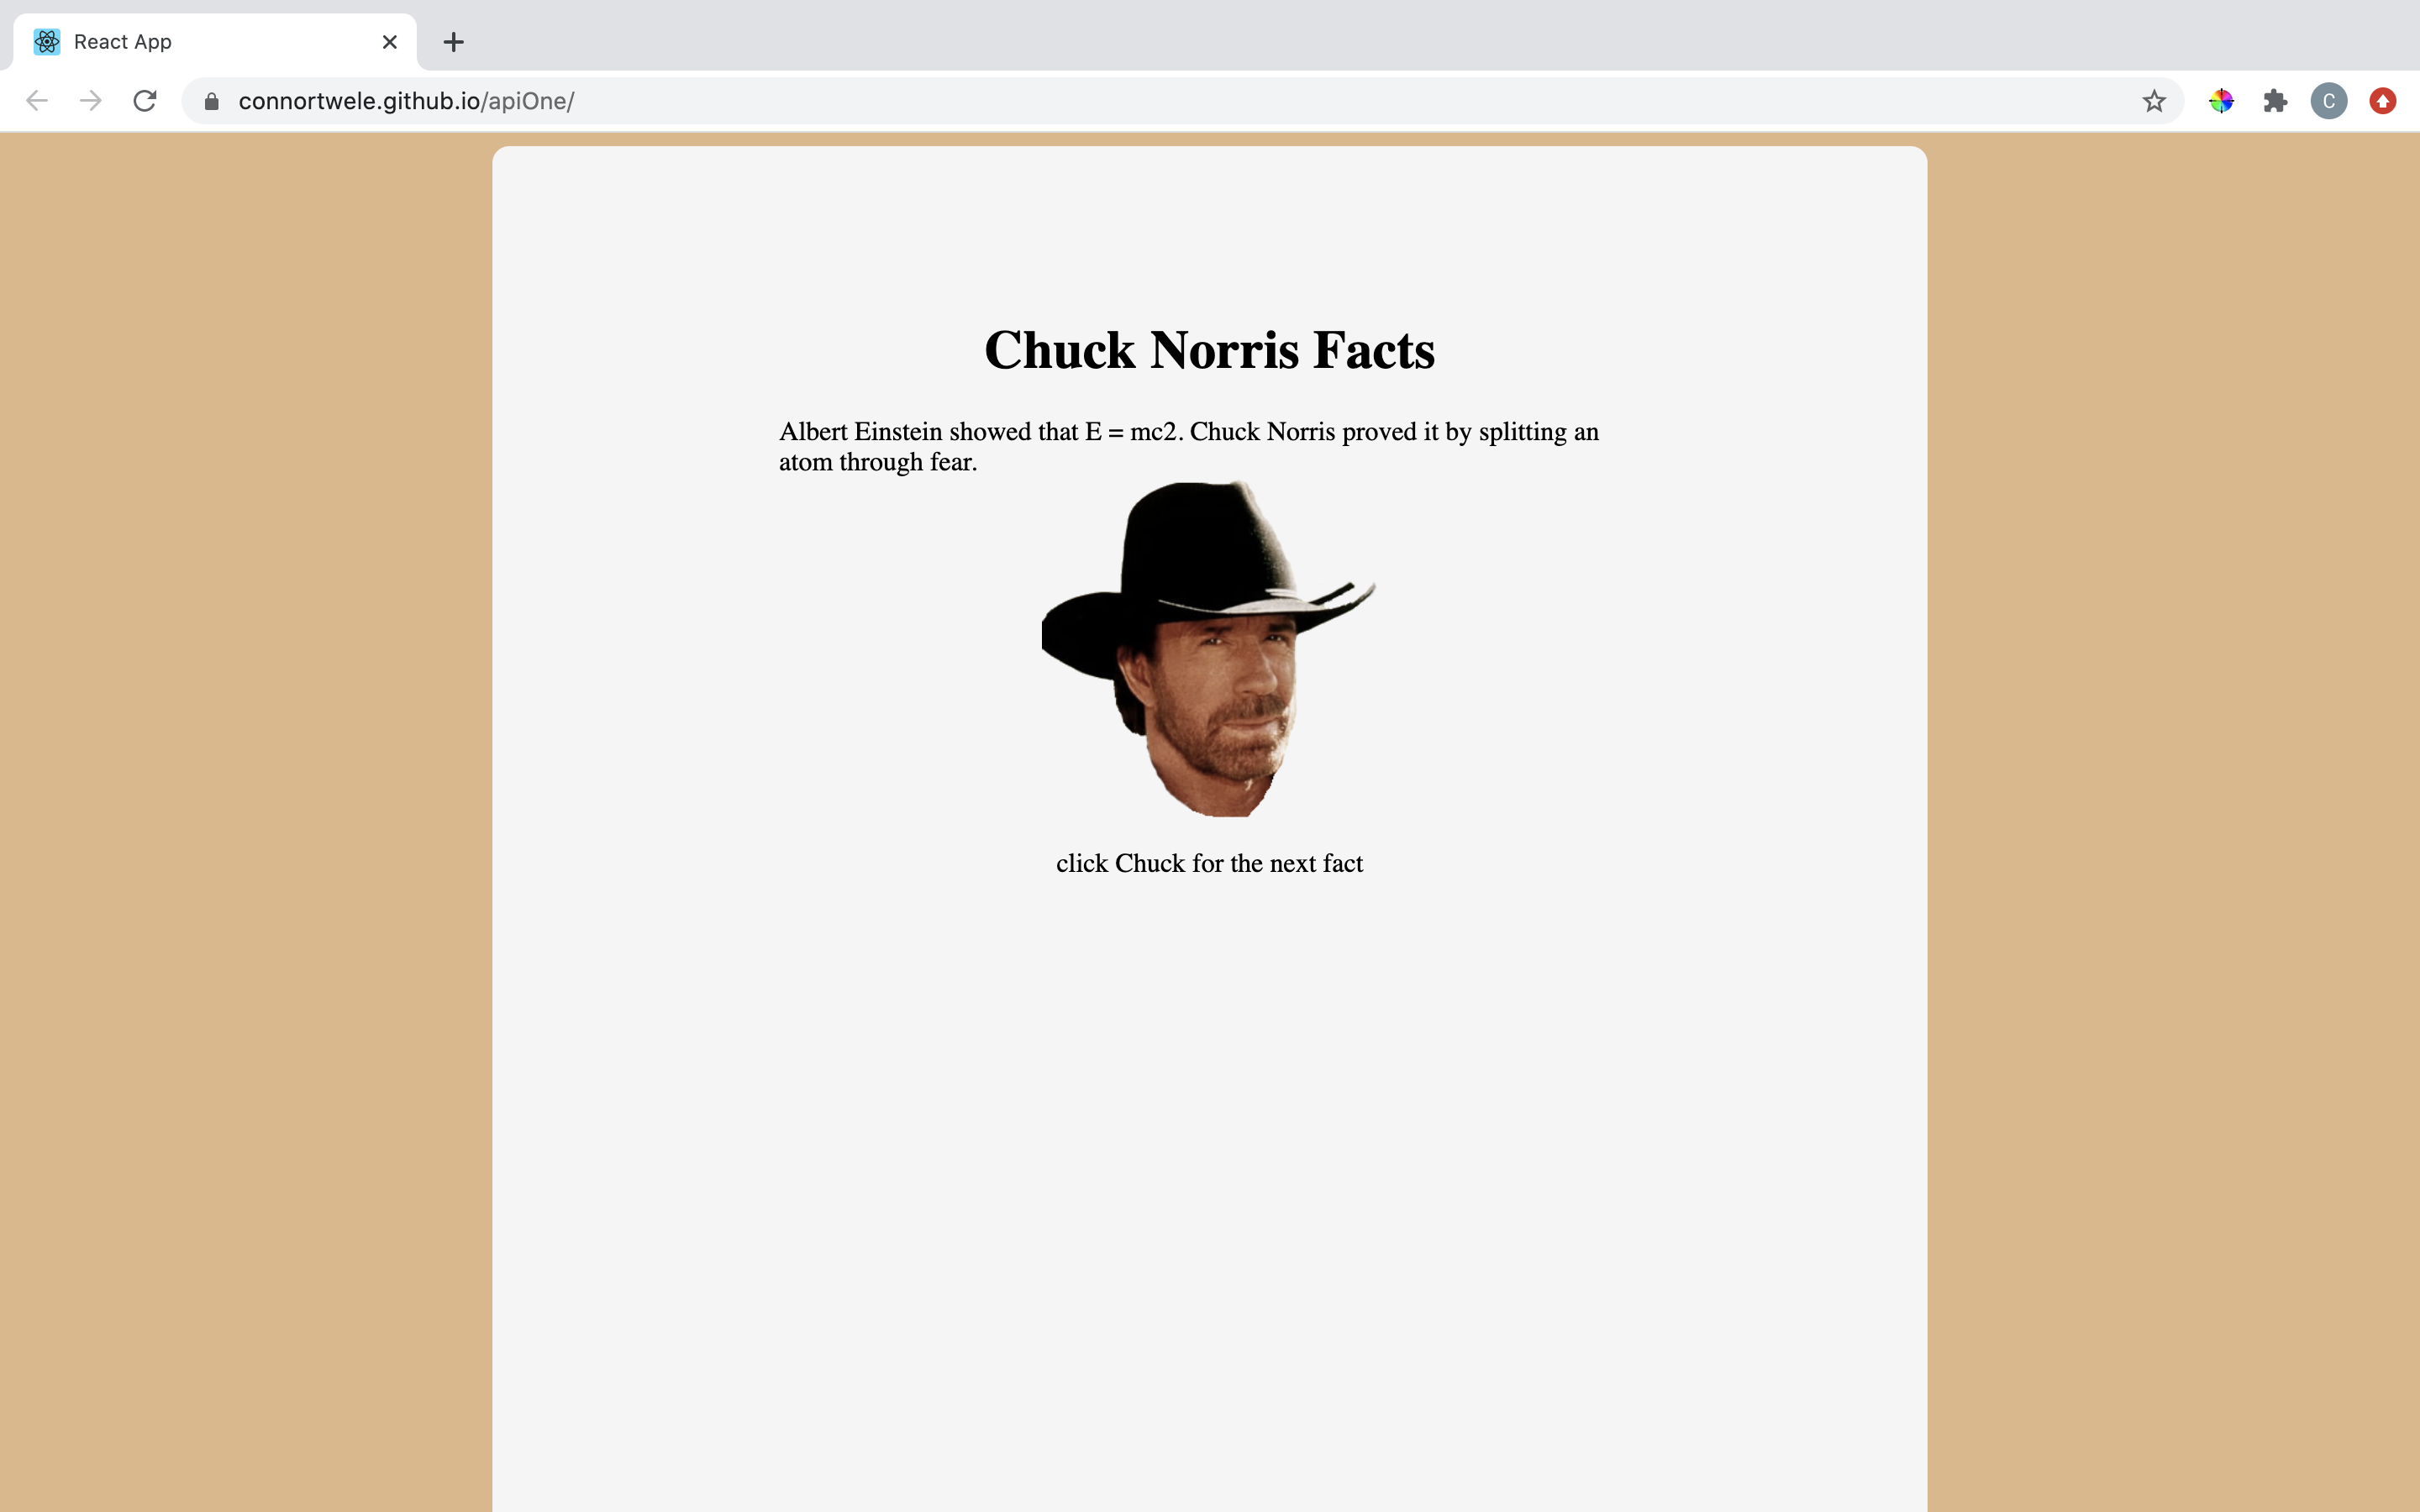Open a new tab with plus button

coord(453,42)
